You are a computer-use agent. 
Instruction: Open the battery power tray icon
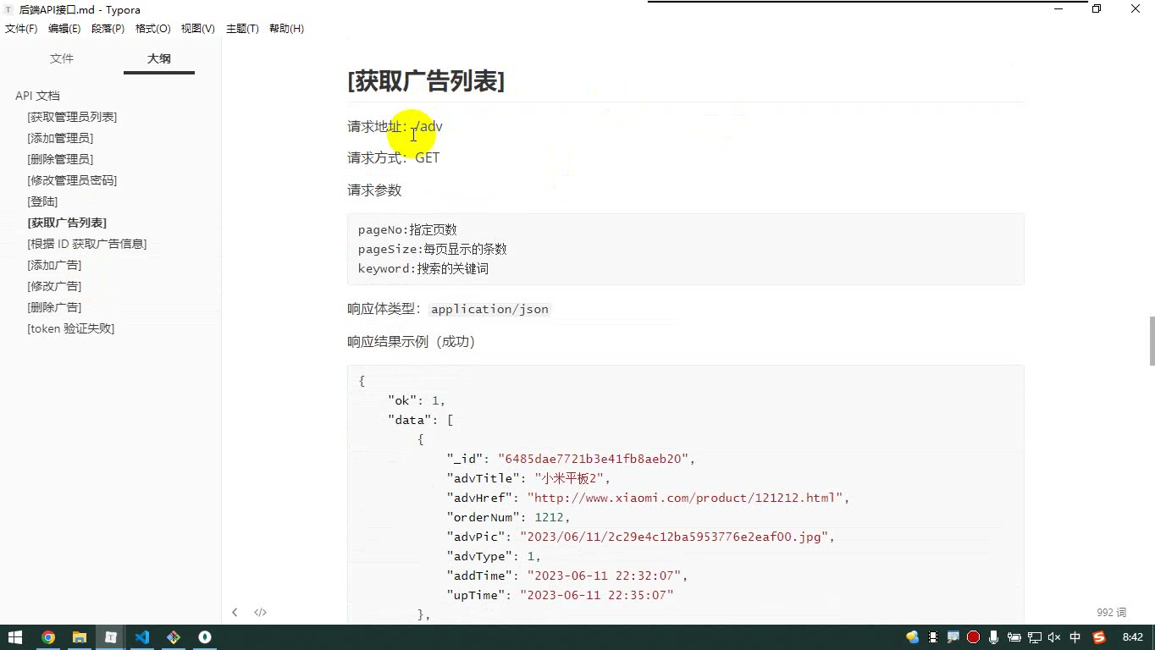pyautogui.click(x=1014, y=637)
